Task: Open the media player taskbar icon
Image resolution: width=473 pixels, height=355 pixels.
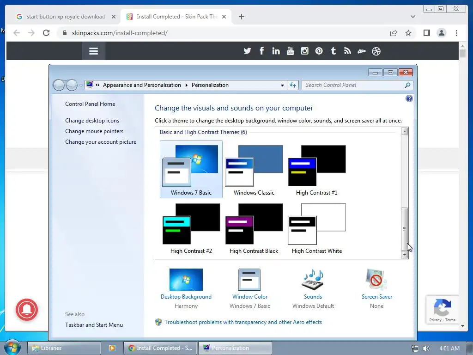Action: tap(112, 348)
